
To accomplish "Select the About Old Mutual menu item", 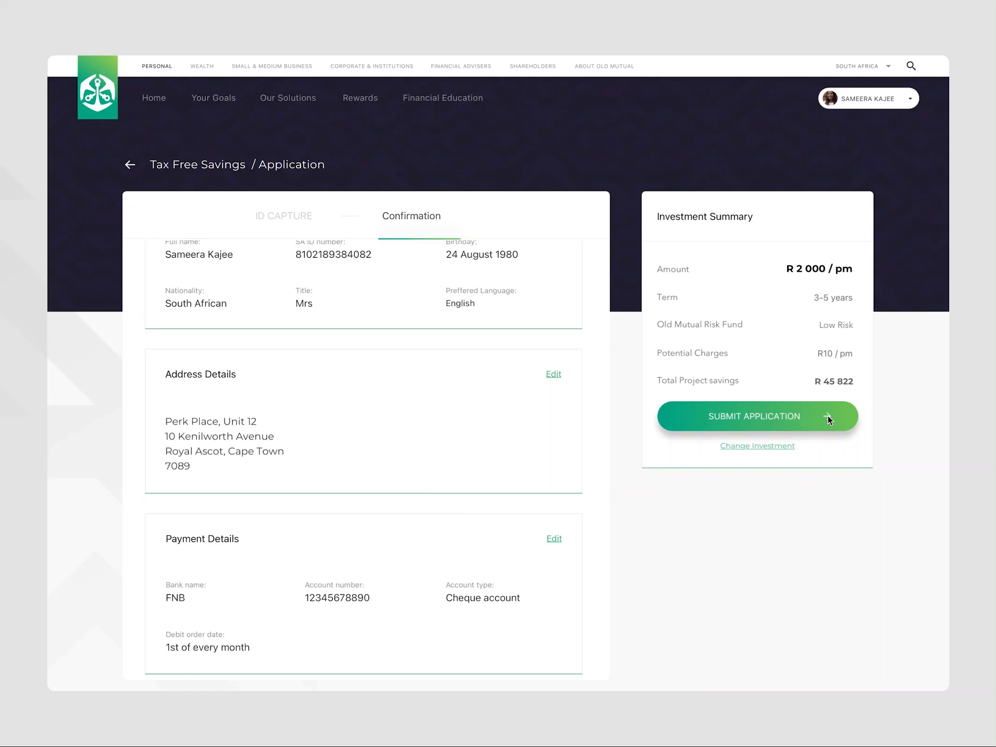I will (x=605, y=65).
